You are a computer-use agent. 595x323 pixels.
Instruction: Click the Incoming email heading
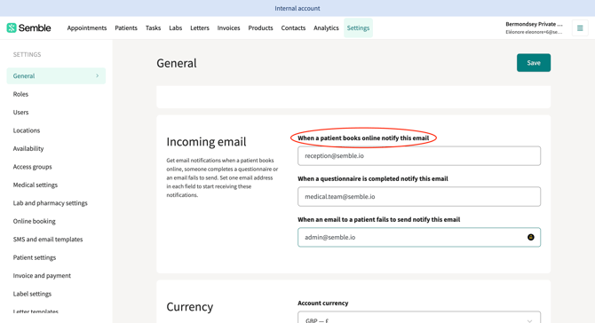(x=206, y=142)
